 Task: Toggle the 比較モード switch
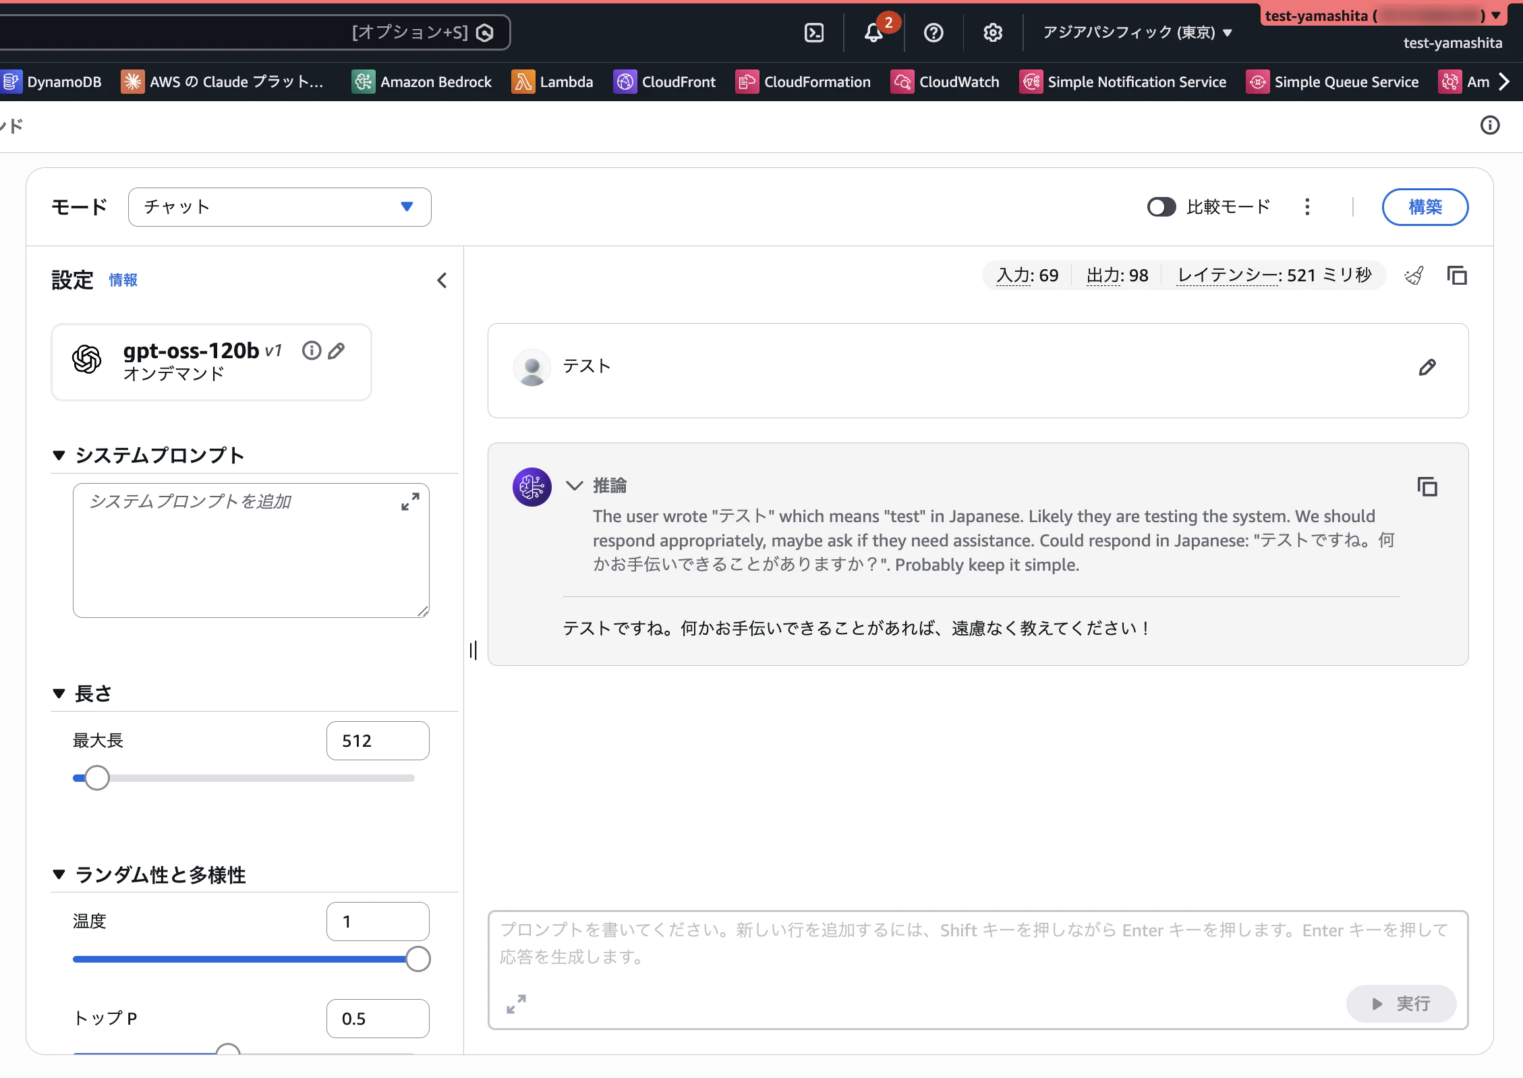pos(1161,207)
